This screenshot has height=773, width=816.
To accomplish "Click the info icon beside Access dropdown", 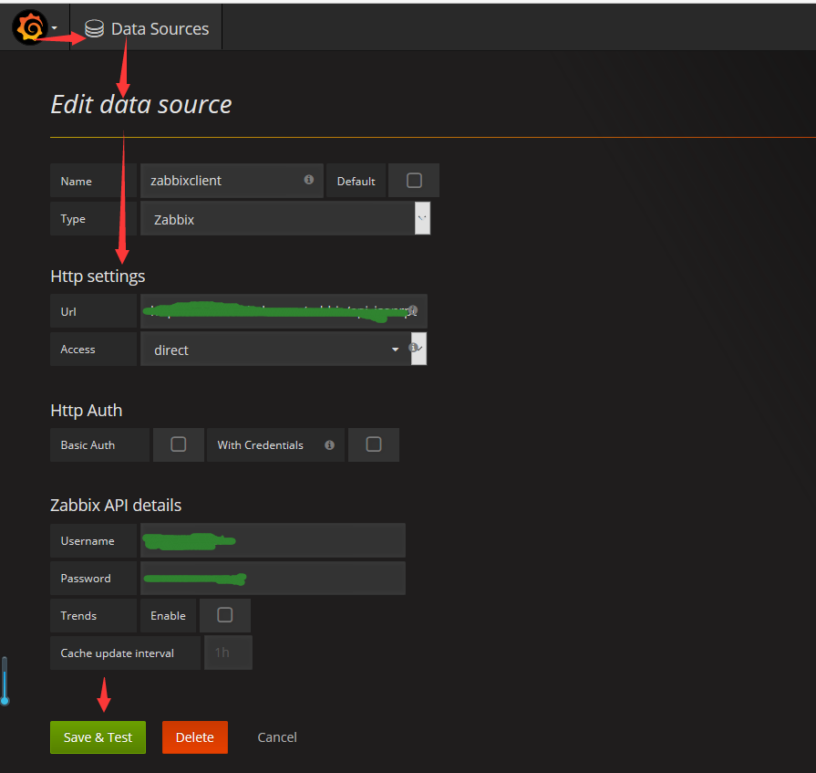I will (413, 347).
